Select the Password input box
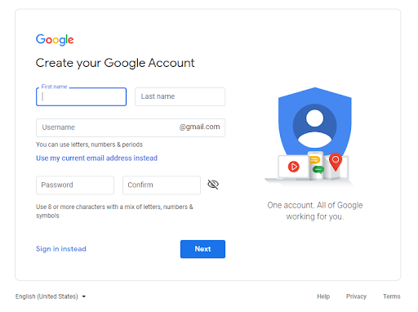Viewport: 418px width, 312px height. tap(75, 185)
